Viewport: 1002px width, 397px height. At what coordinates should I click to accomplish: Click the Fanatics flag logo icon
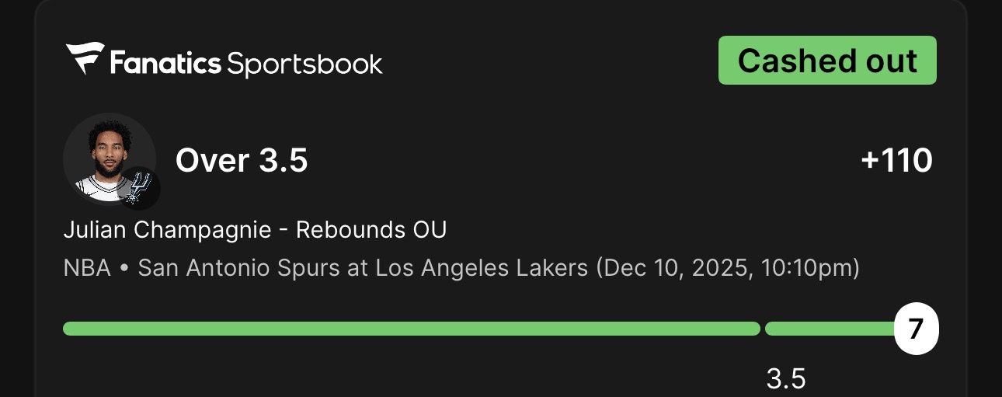[84, 59]
